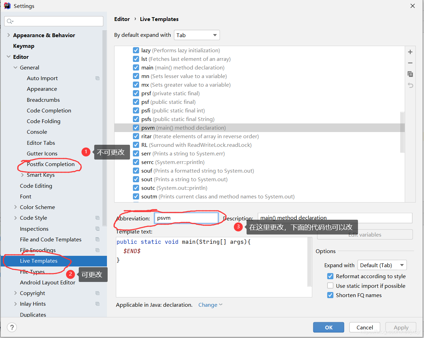Click the templates list vertical scrollbar
The height and width of the screenshot is (338, 424).
pyautogui.click(x=402, y=132)
